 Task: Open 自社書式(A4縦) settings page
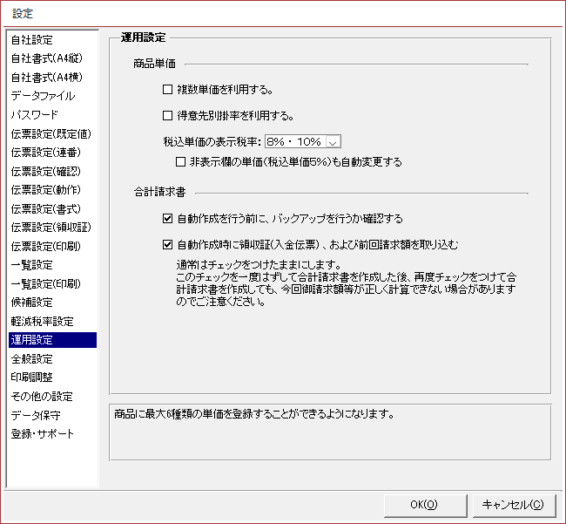pos(52,58)
